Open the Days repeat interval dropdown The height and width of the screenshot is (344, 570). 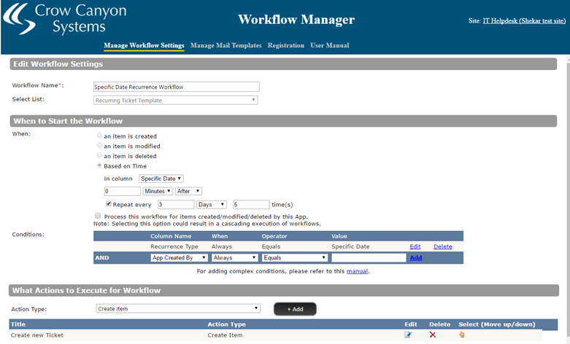212,205
